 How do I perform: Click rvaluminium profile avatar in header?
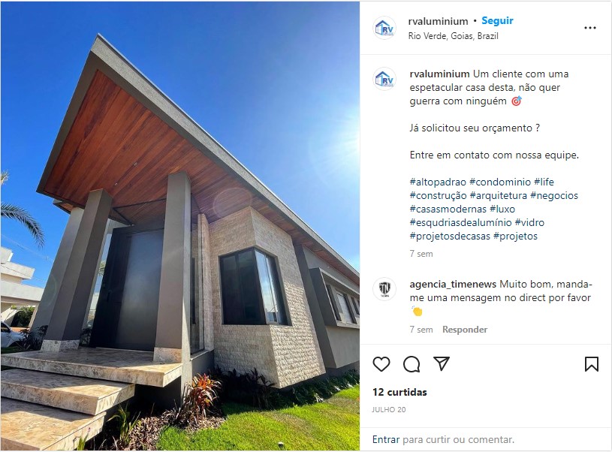click(x=384, y=28)
